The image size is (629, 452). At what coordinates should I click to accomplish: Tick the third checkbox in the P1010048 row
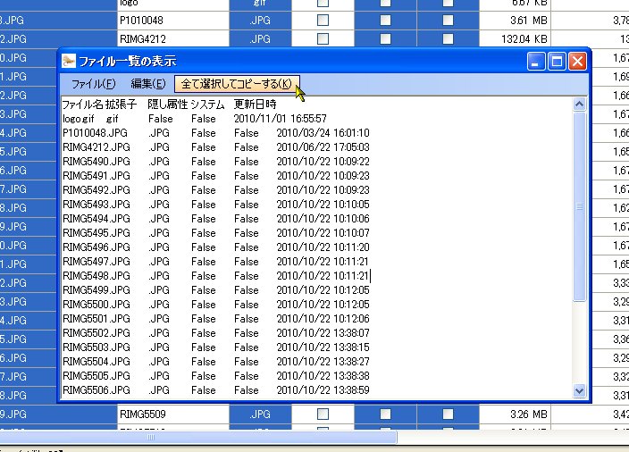(x=449, y=21)
